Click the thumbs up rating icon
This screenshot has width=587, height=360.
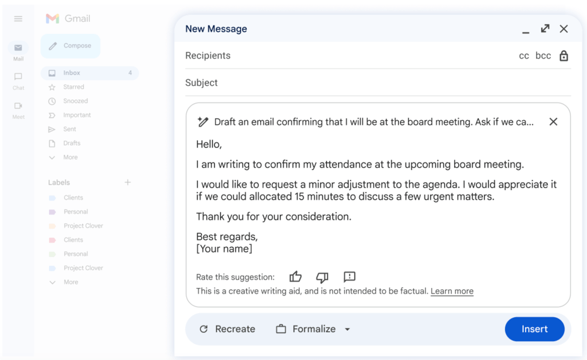tap(295, 276)
